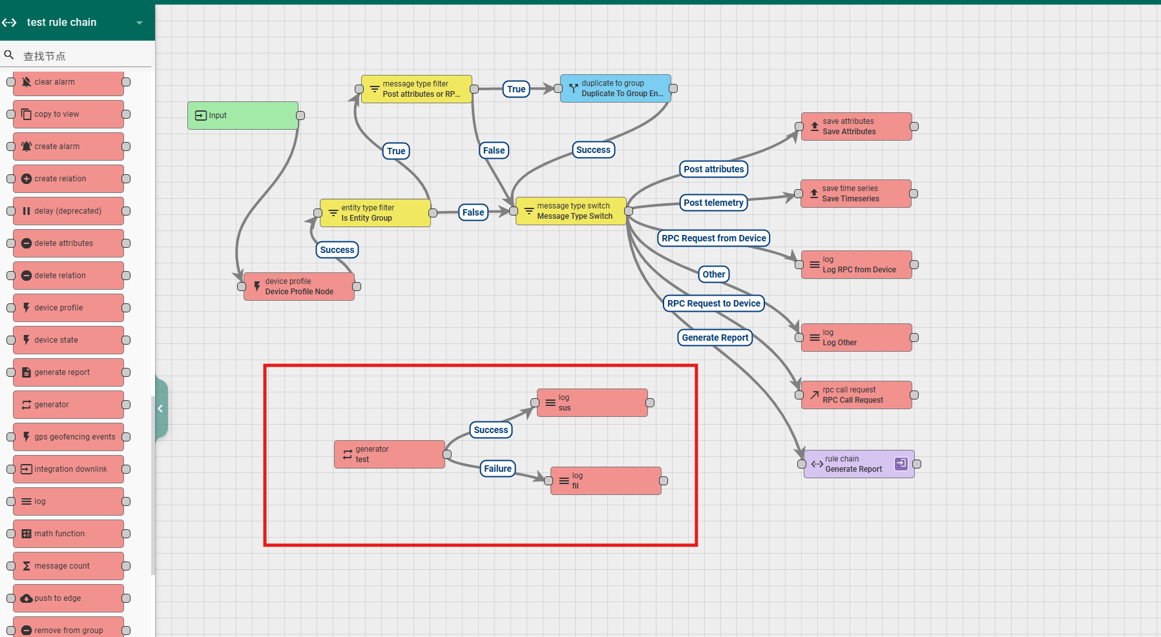Click the generate report document icon
Screen dimensions: 1161x637
[x=26, y=372]
